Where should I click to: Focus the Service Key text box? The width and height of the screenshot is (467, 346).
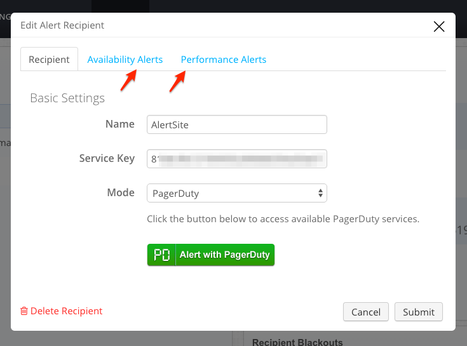pyautogui.click(x=236, y=159)
